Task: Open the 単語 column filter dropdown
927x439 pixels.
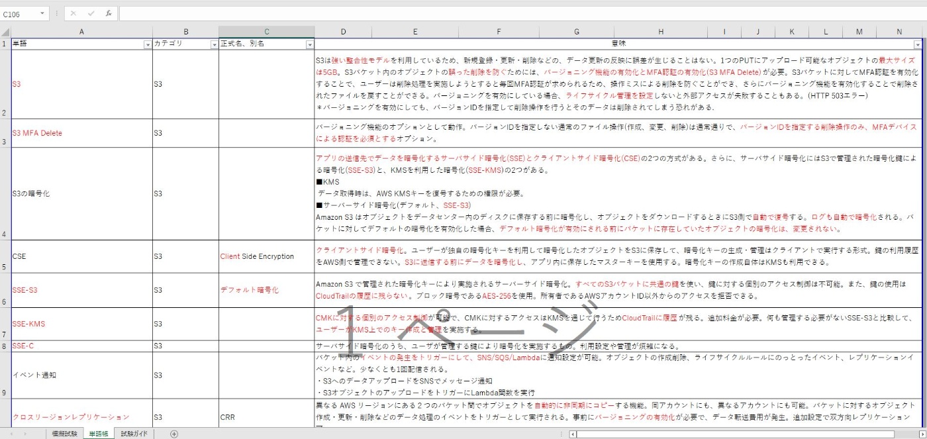Action: click(x=147, y=44)
